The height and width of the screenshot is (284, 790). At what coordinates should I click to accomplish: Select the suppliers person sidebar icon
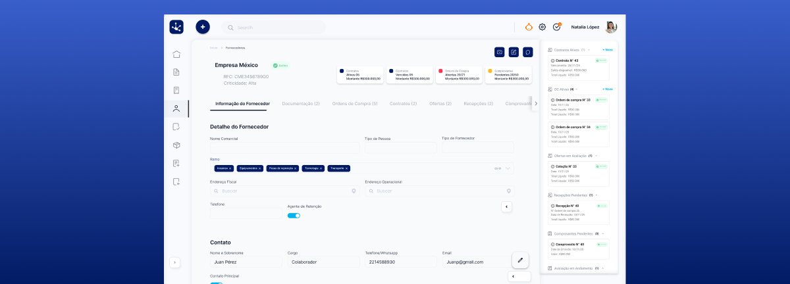[x=176, y=108]
